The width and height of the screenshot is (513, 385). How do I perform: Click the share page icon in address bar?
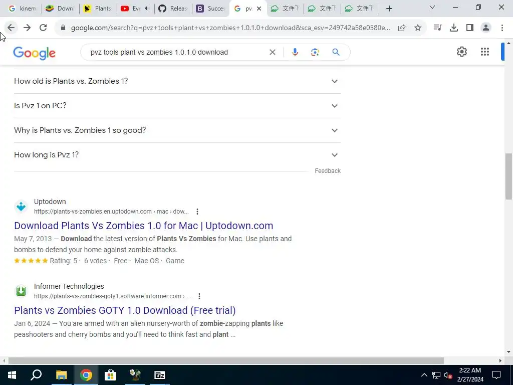(402, 28)
